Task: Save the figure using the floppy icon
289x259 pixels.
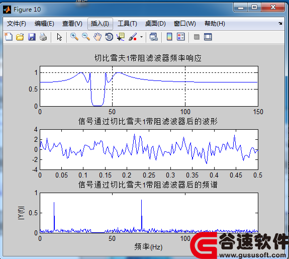Action: pos(32,37)
